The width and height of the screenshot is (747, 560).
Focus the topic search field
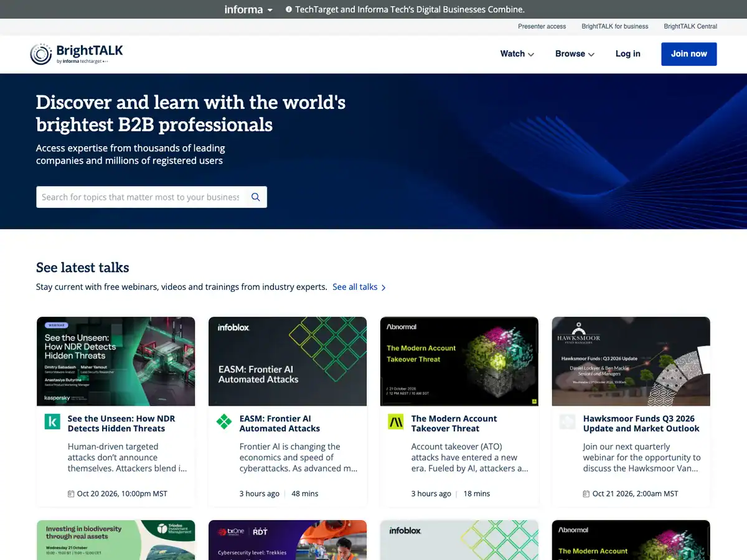point(141,197)
